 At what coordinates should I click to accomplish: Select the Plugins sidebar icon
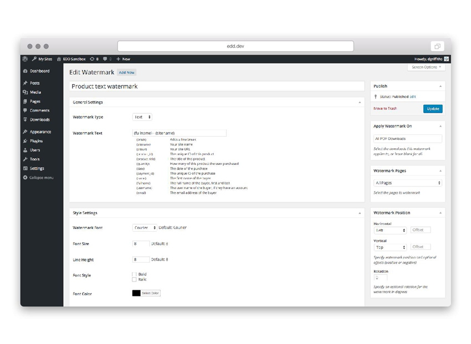point(26,140)
